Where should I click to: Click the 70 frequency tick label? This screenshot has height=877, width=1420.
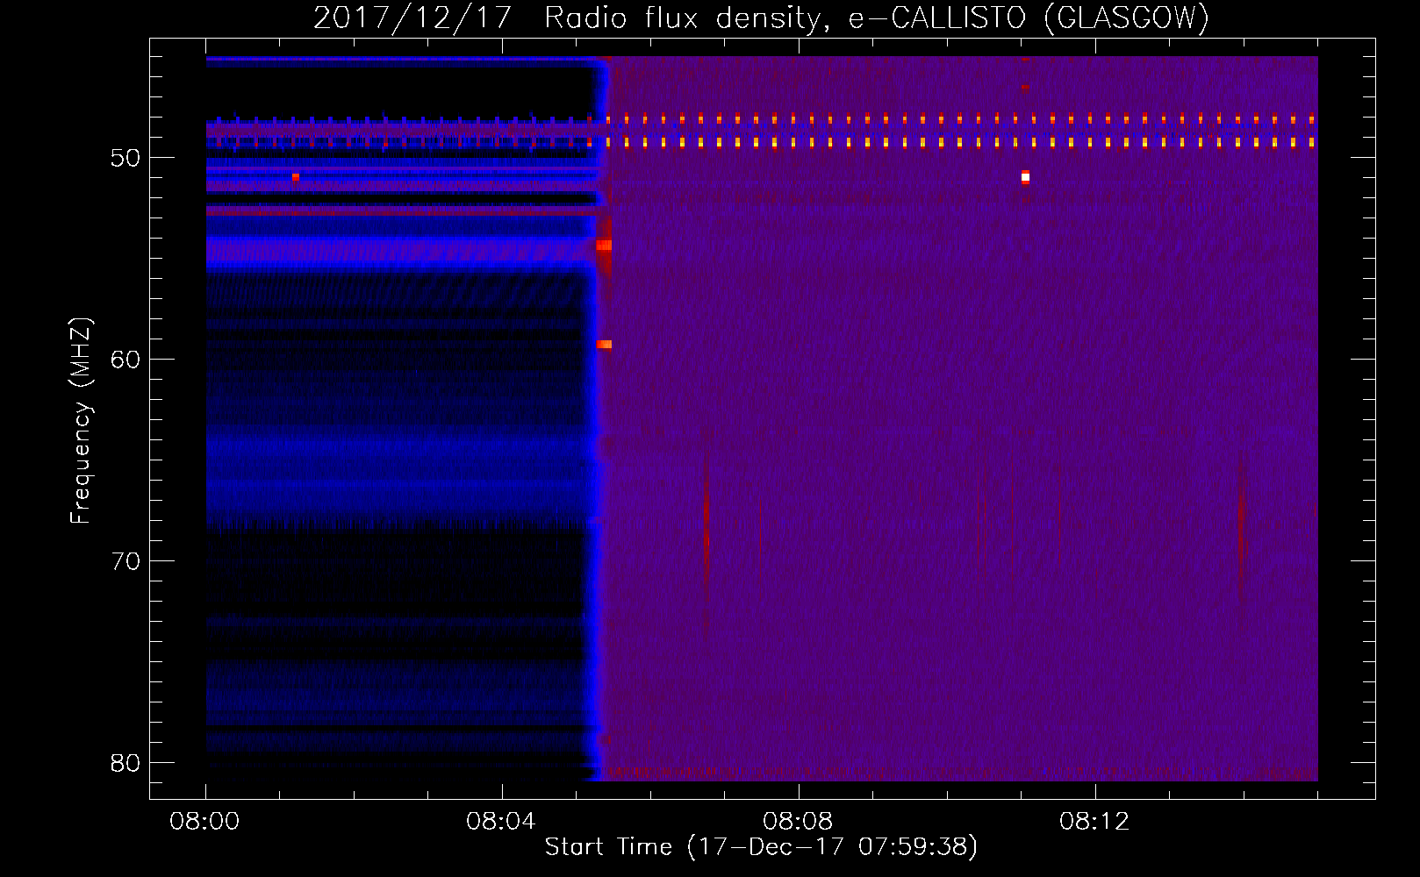(126, 561)
